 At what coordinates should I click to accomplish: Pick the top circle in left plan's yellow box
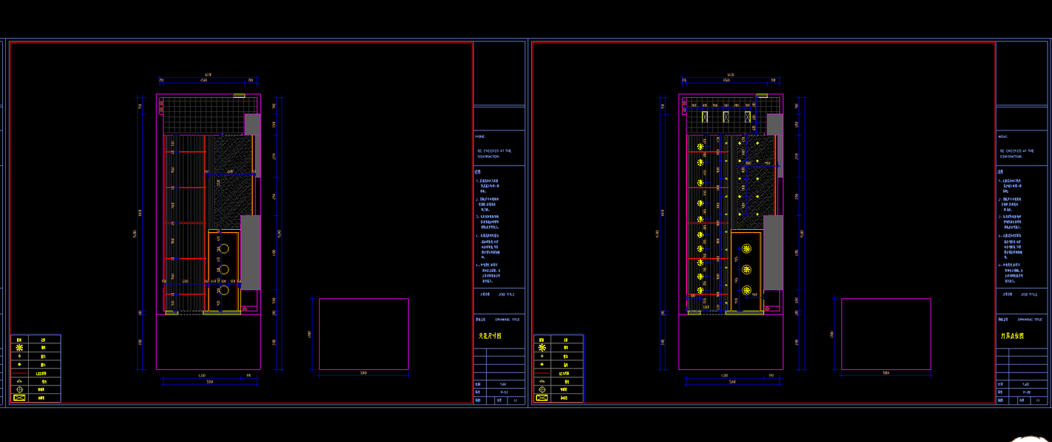pos(225,249)
